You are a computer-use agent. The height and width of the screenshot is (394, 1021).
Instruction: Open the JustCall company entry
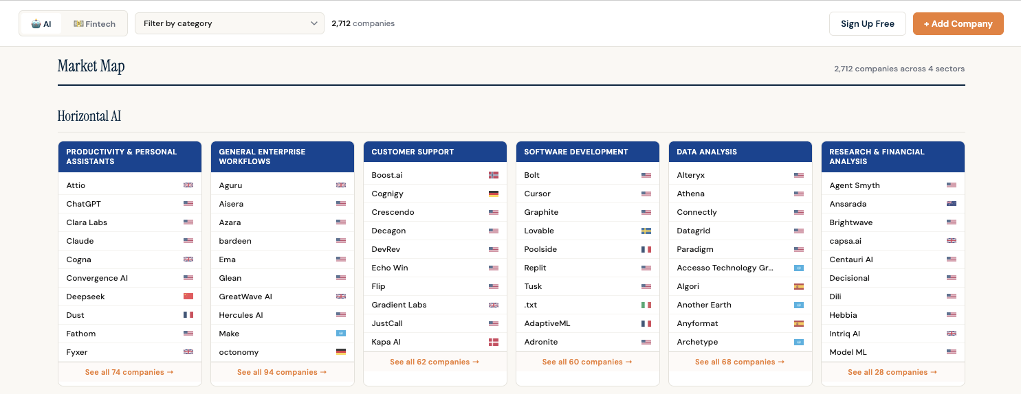(435, 323)
